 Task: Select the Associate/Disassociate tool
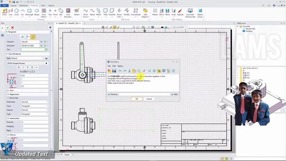190,13
